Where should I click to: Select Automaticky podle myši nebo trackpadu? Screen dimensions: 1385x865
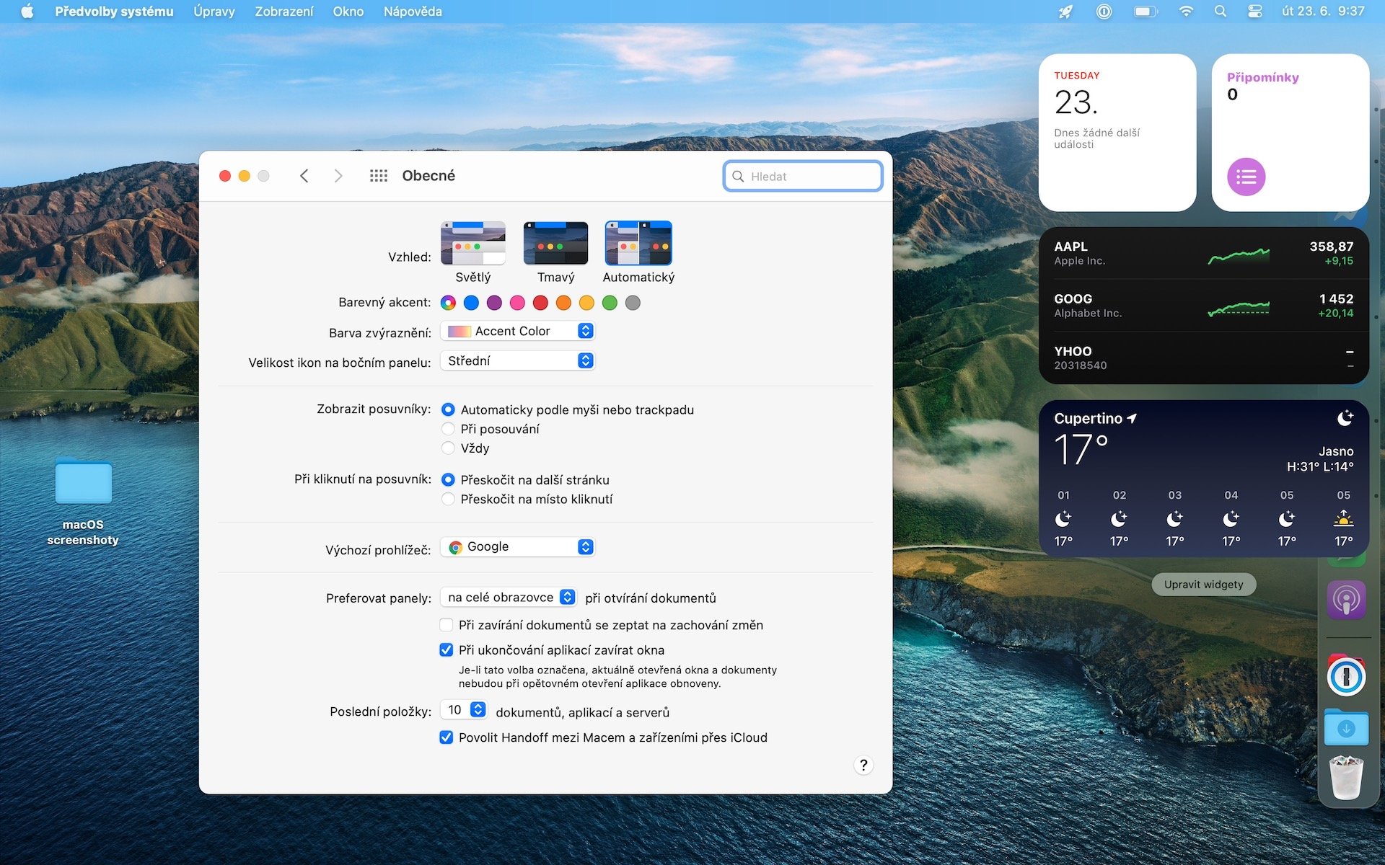point(448,409)
